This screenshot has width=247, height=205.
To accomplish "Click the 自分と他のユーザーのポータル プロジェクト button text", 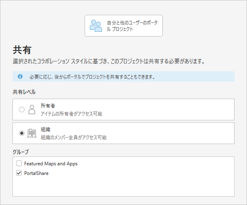I will (x=132, y=26).
